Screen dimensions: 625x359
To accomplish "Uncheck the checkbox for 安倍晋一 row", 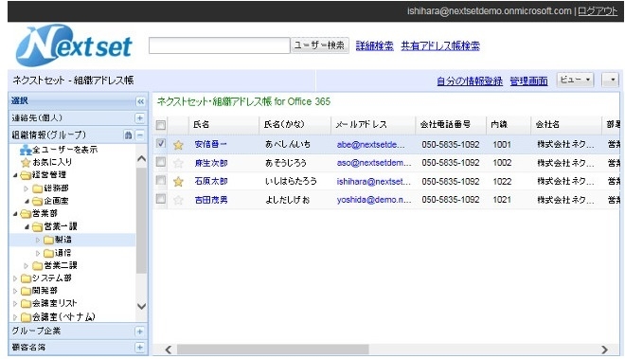I will (161, 143).
